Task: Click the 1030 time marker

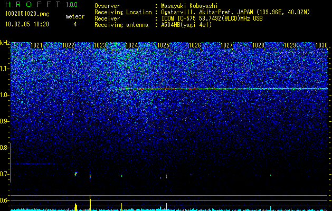Action: 321,45
